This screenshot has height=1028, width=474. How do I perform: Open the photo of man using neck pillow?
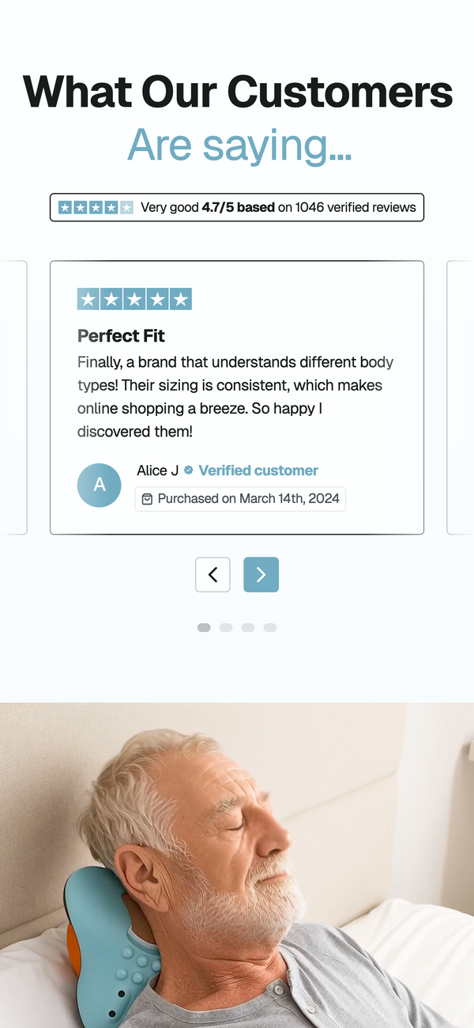237,865
